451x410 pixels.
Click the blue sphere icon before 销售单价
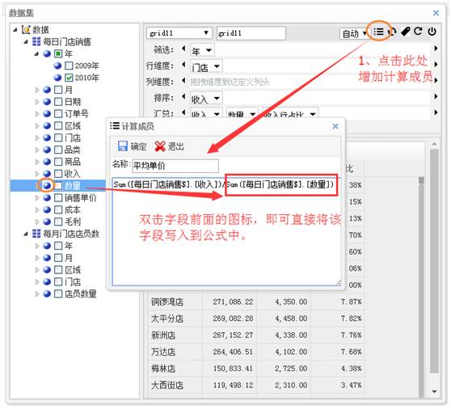[x=47, y=197]
